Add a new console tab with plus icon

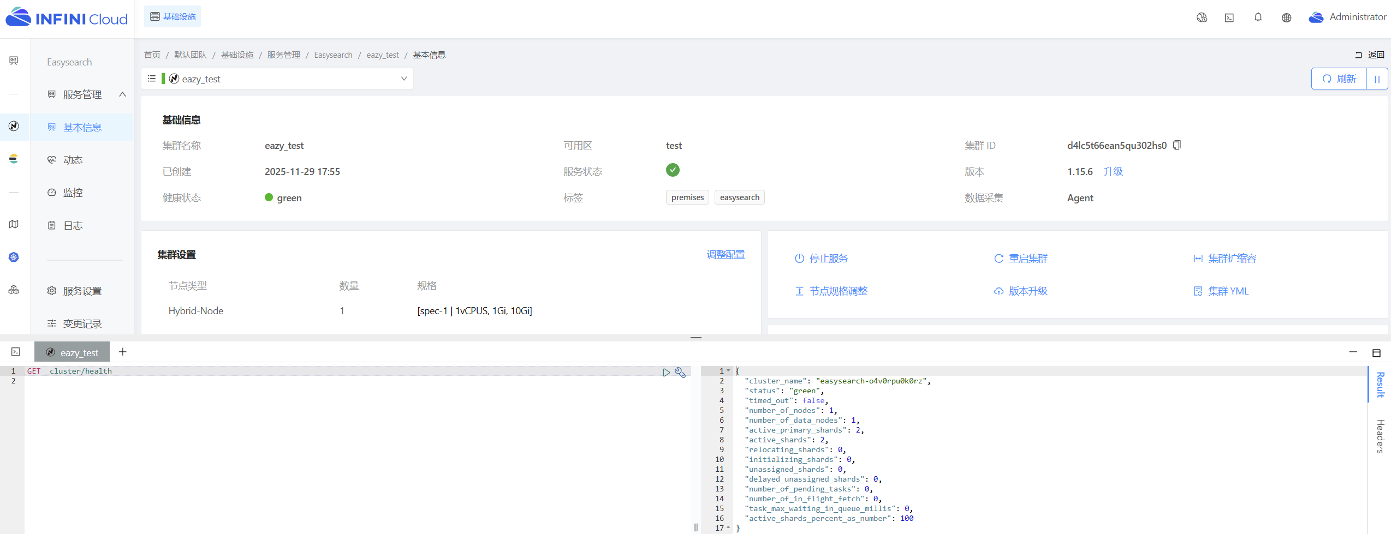tap(123, 352)
